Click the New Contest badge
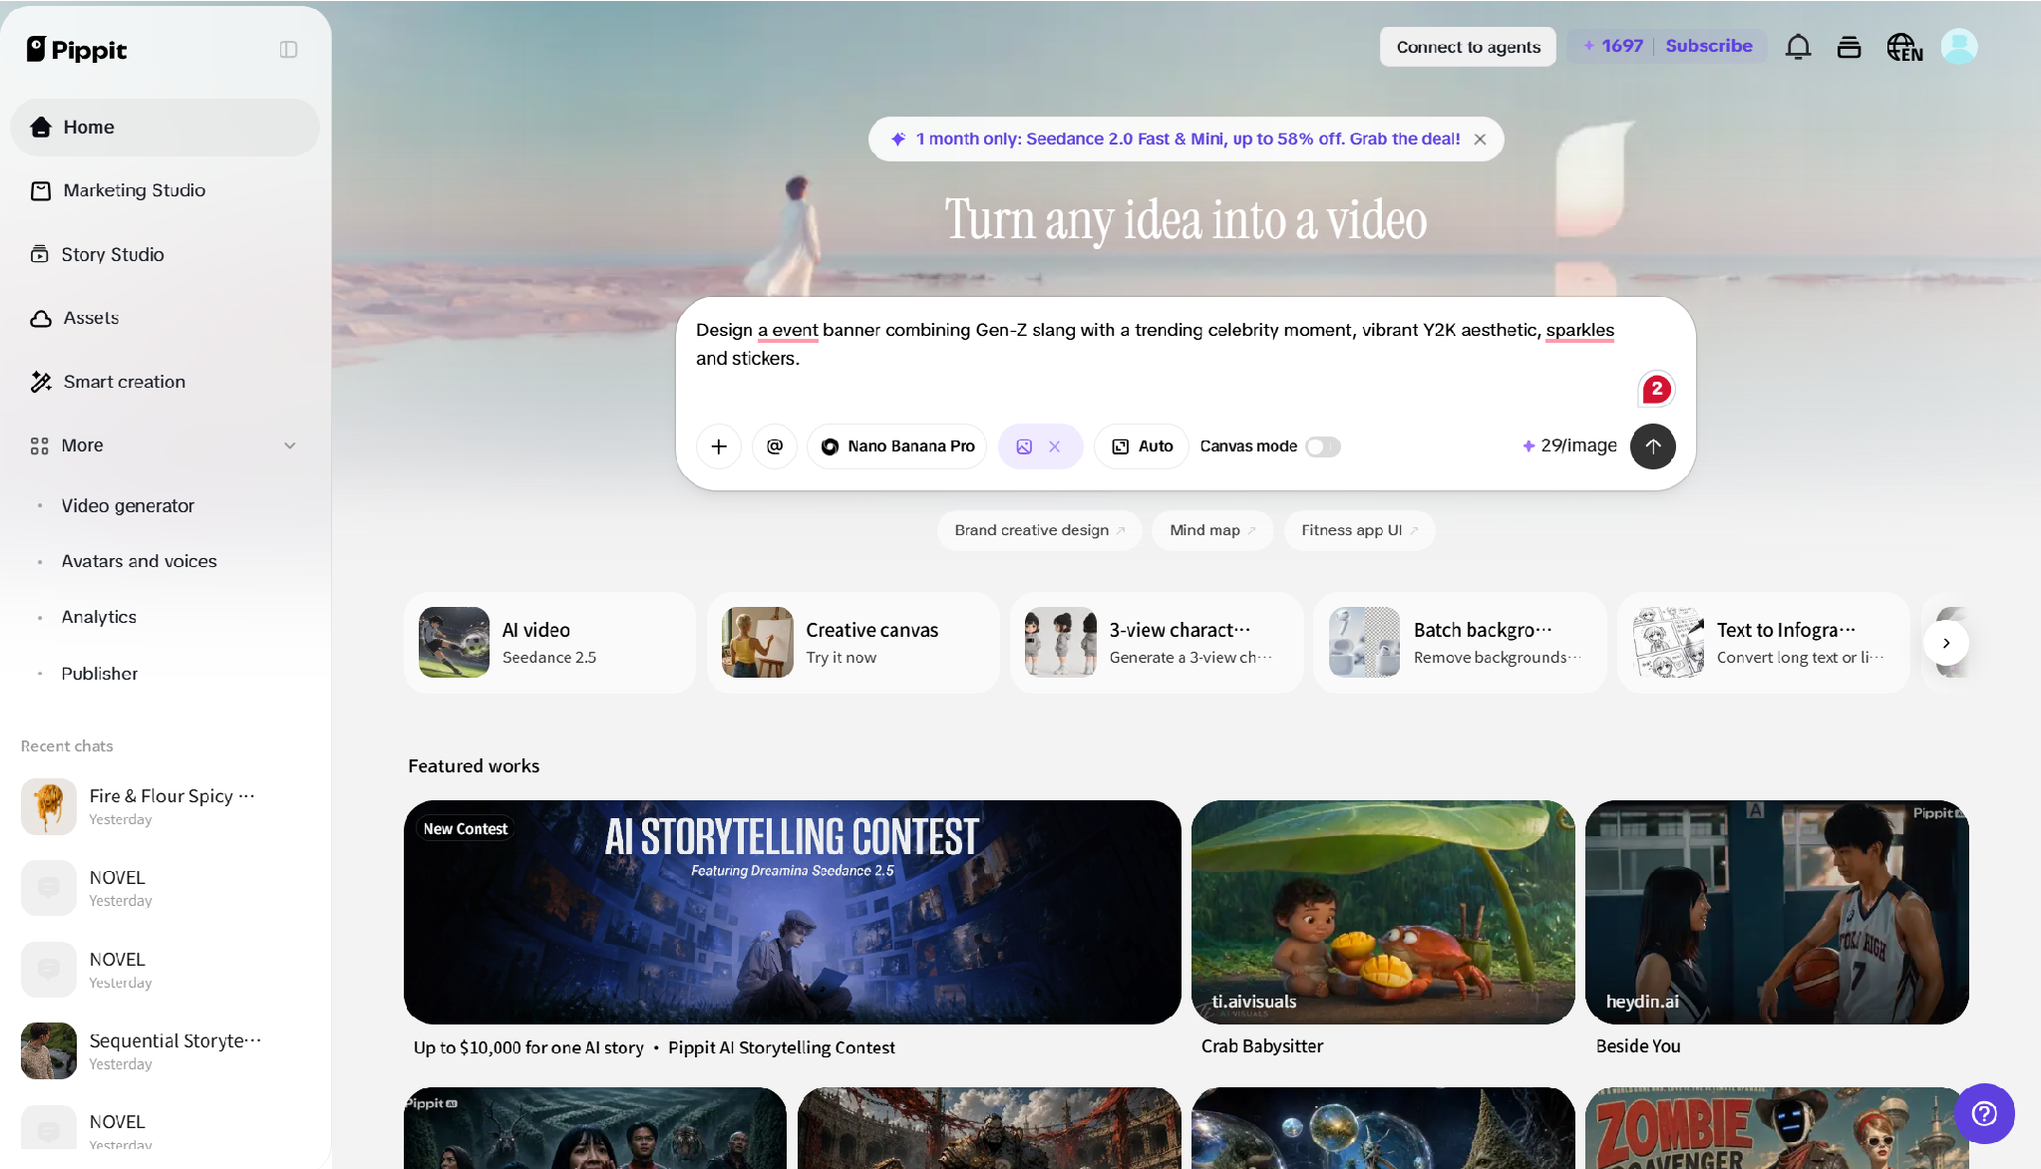The height and width of the screenshot is (1169, 2041). (x=466, y=829)
